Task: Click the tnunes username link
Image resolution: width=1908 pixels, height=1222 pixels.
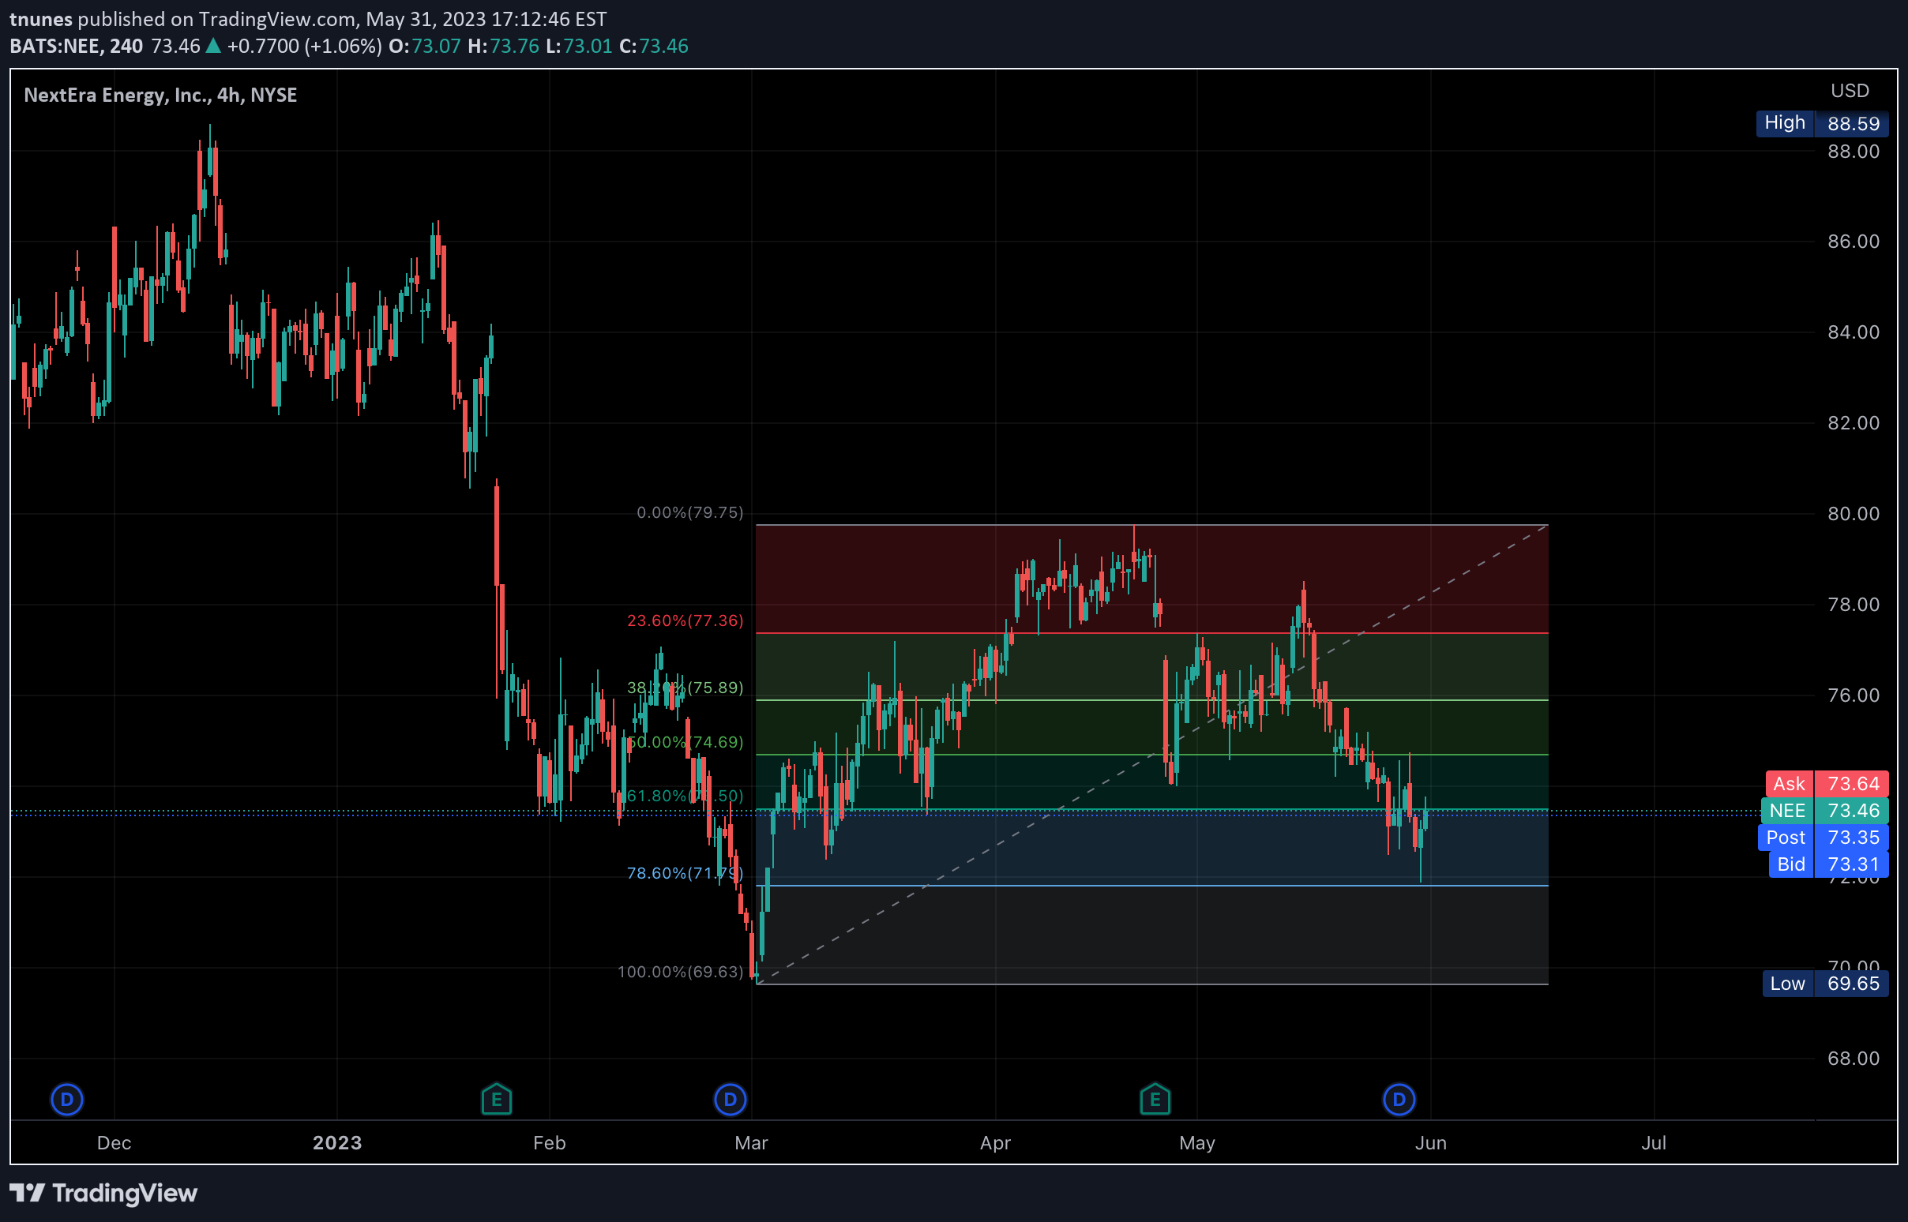Action: pyautogui.click(x=41, y=19)
